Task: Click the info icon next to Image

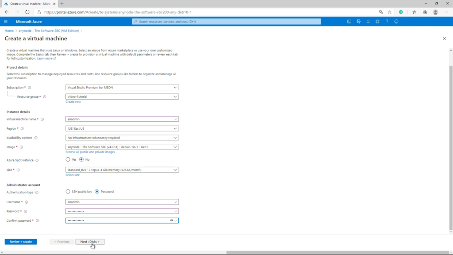Action: (21, 147)
